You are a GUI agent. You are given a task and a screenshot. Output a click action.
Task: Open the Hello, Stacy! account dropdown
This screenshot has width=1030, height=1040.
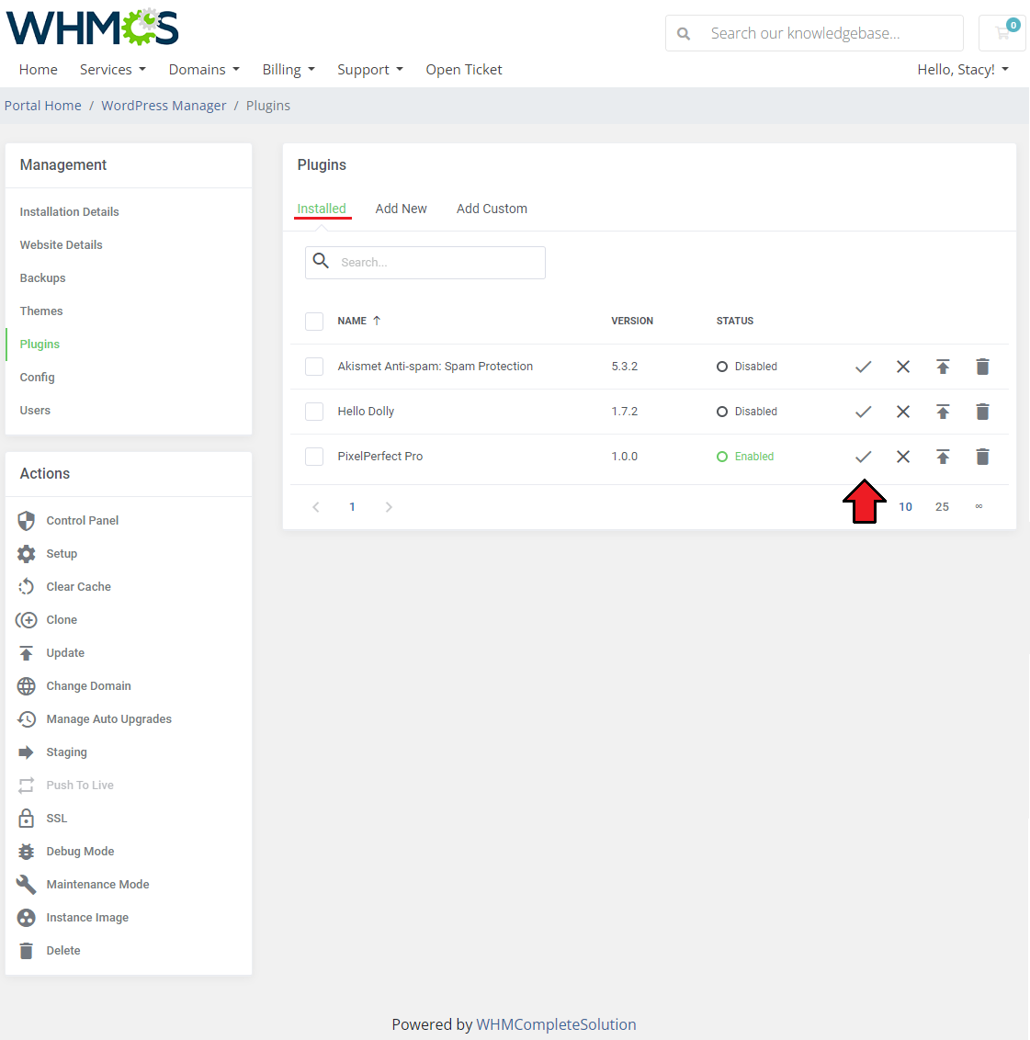(962, 70)
